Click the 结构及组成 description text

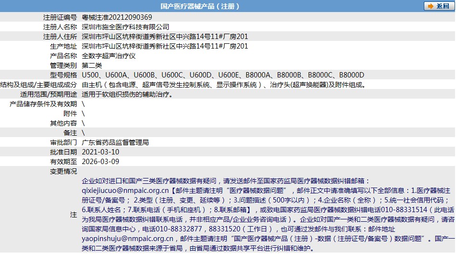coord(223,85)
